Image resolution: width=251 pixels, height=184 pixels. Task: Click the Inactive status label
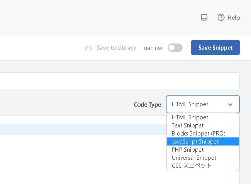(152, 48)
